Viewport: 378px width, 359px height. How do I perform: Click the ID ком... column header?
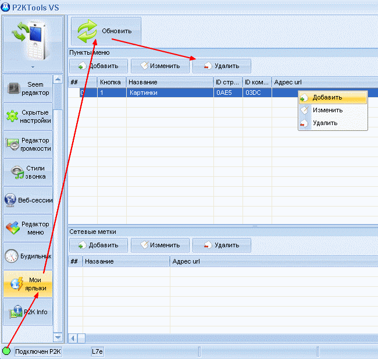click(x=257, y=82)
